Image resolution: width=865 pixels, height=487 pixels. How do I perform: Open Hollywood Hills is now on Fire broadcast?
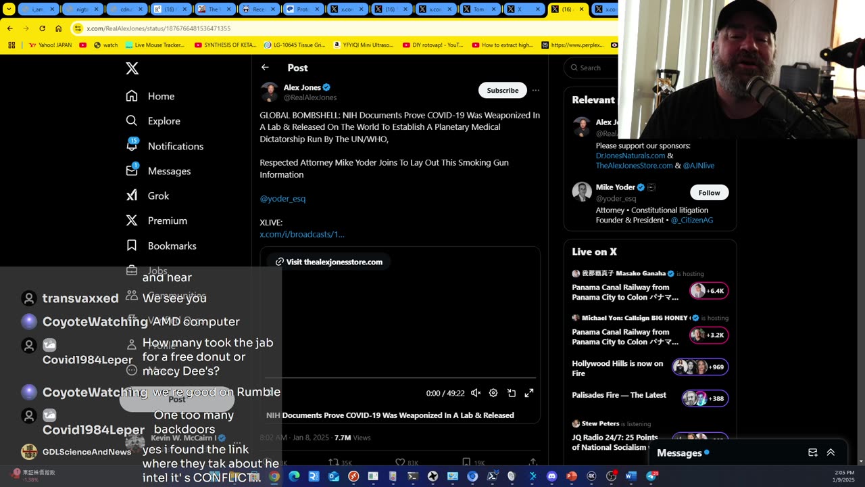[649, 368]
